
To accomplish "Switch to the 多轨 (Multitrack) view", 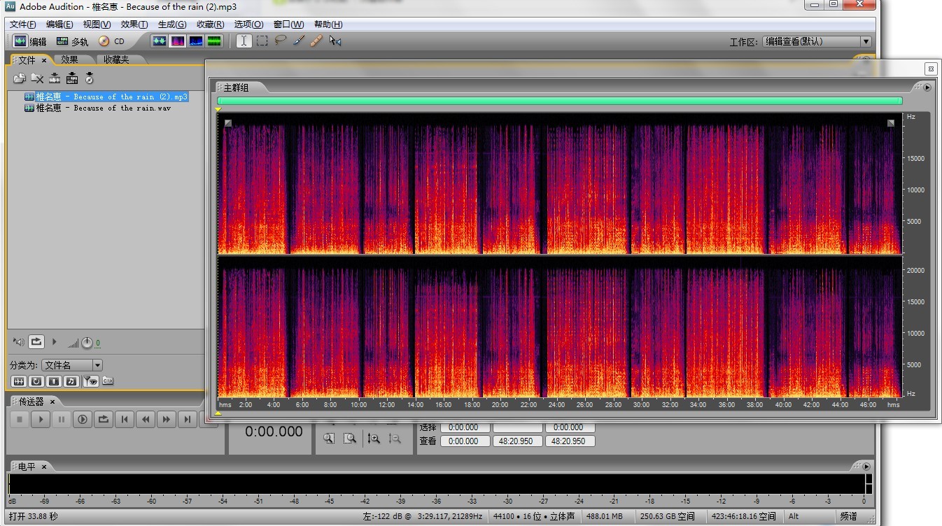I will pyautogui.click(x=72, y=41).
